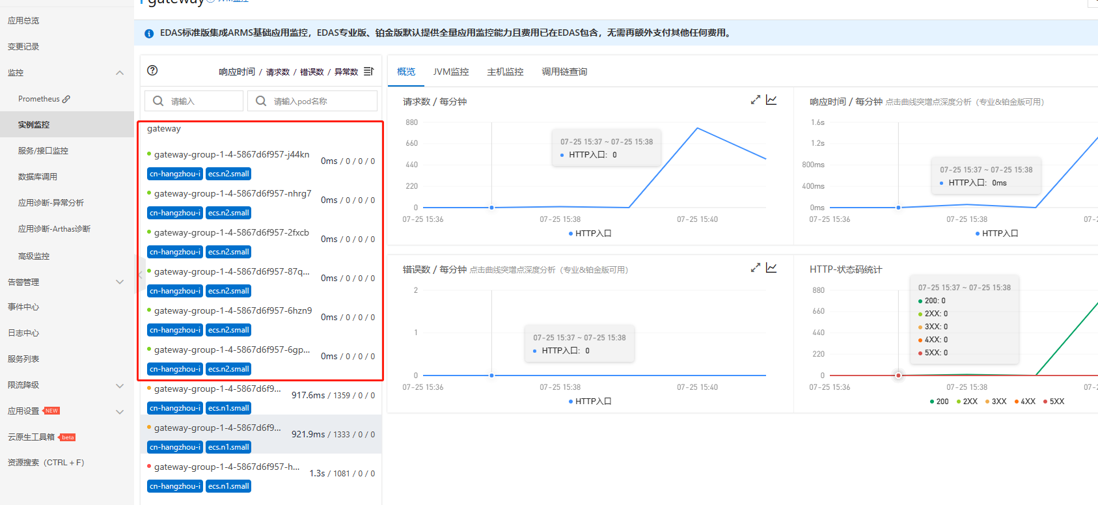The height and width of the screenshot is (505, 1098).
Task: Switch to the 概览 tab
Action: (x=406, y=72)
